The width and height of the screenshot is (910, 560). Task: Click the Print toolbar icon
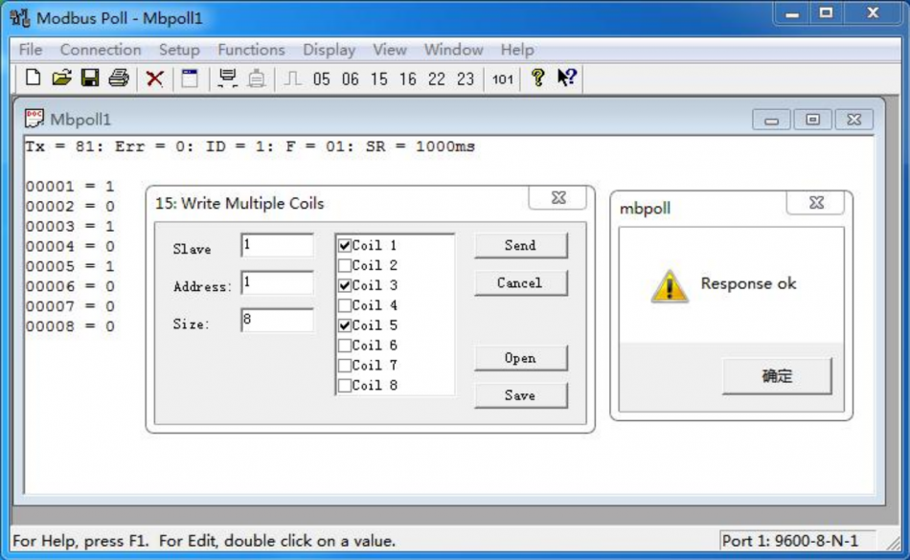click(119, 78)
